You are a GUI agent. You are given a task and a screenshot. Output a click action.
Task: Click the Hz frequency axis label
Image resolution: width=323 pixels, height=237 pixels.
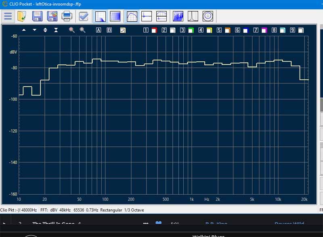click(x=207, y=200)
